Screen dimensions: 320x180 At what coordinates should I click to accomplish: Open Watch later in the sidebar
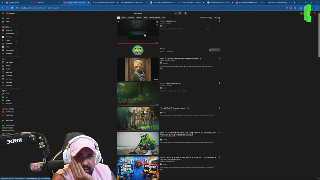(x=9, y=72)
